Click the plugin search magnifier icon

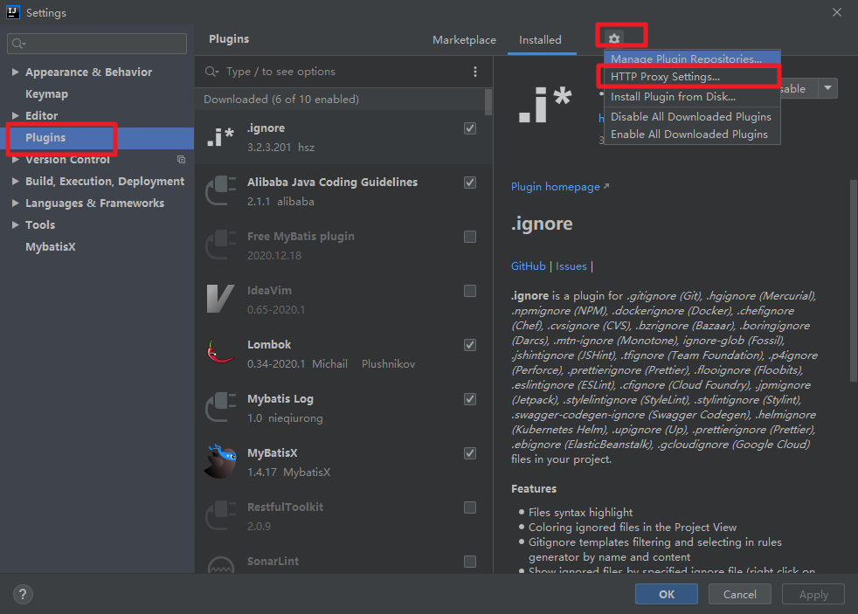pyautogui.click(x=211, y=72)
